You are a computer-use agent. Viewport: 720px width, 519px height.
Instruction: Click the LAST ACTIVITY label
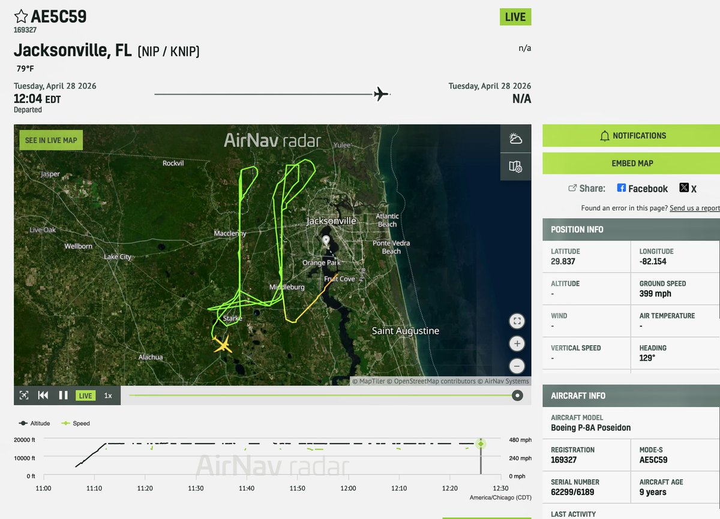click(x=572, y=514)
